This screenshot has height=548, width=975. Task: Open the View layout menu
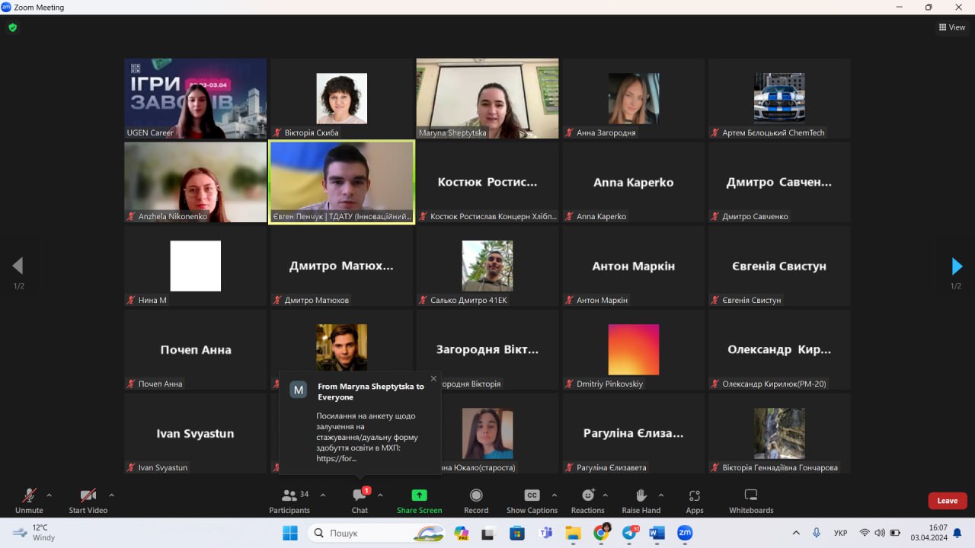click(x=952, y=27)
